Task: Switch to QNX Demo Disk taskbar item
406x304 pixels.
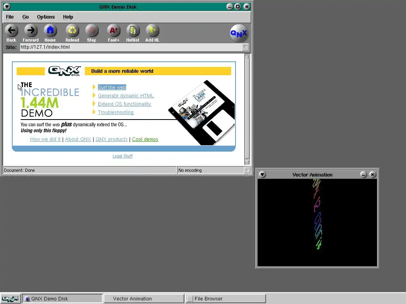Action: coord(62,298)
